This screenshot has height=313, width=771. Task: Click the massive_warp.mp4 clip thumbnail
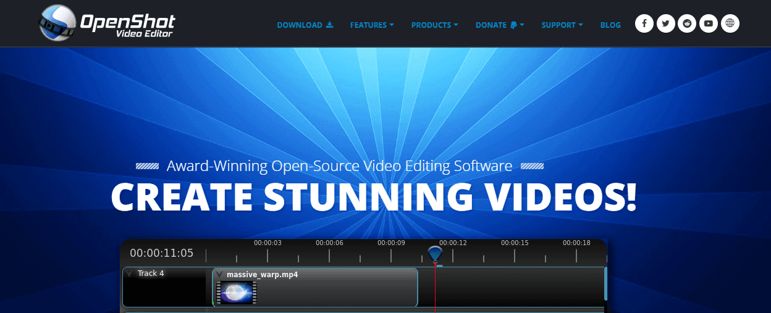point(237,292)
